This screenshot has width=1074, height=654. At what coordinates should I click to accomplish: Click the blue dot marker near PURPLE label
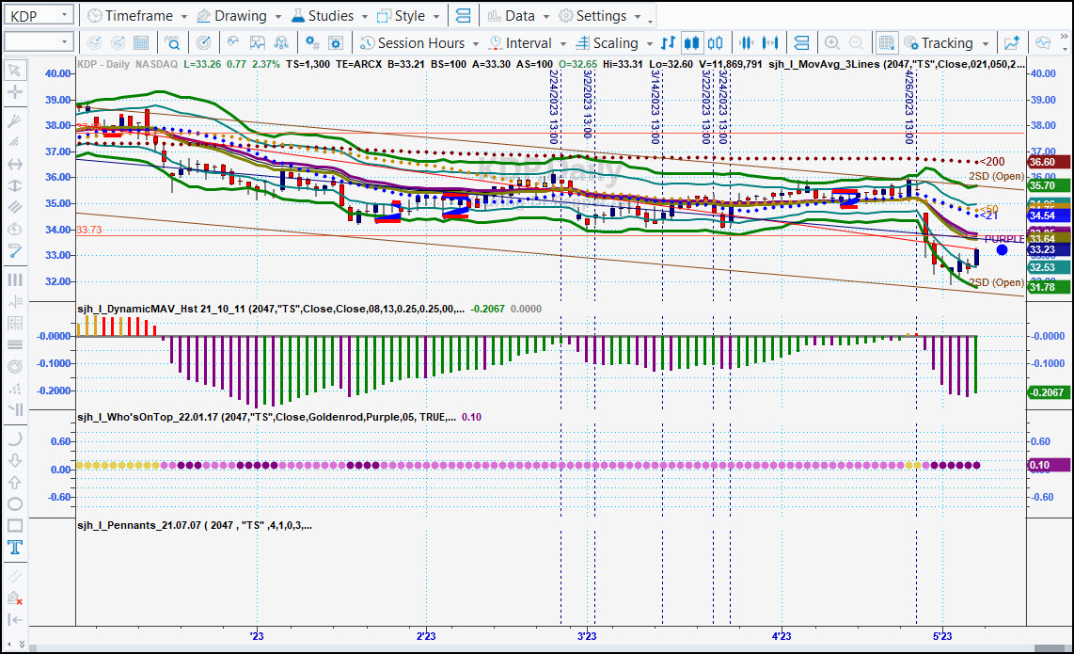pyautogui.click(x=1002, y=250)
